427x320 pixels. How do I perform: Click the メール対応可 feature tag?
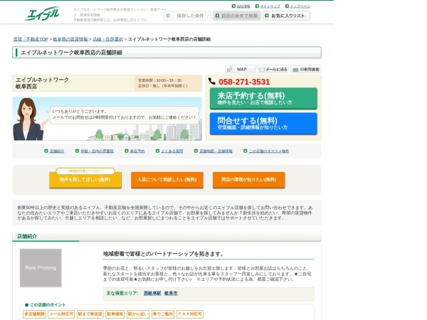coord(61,314)
